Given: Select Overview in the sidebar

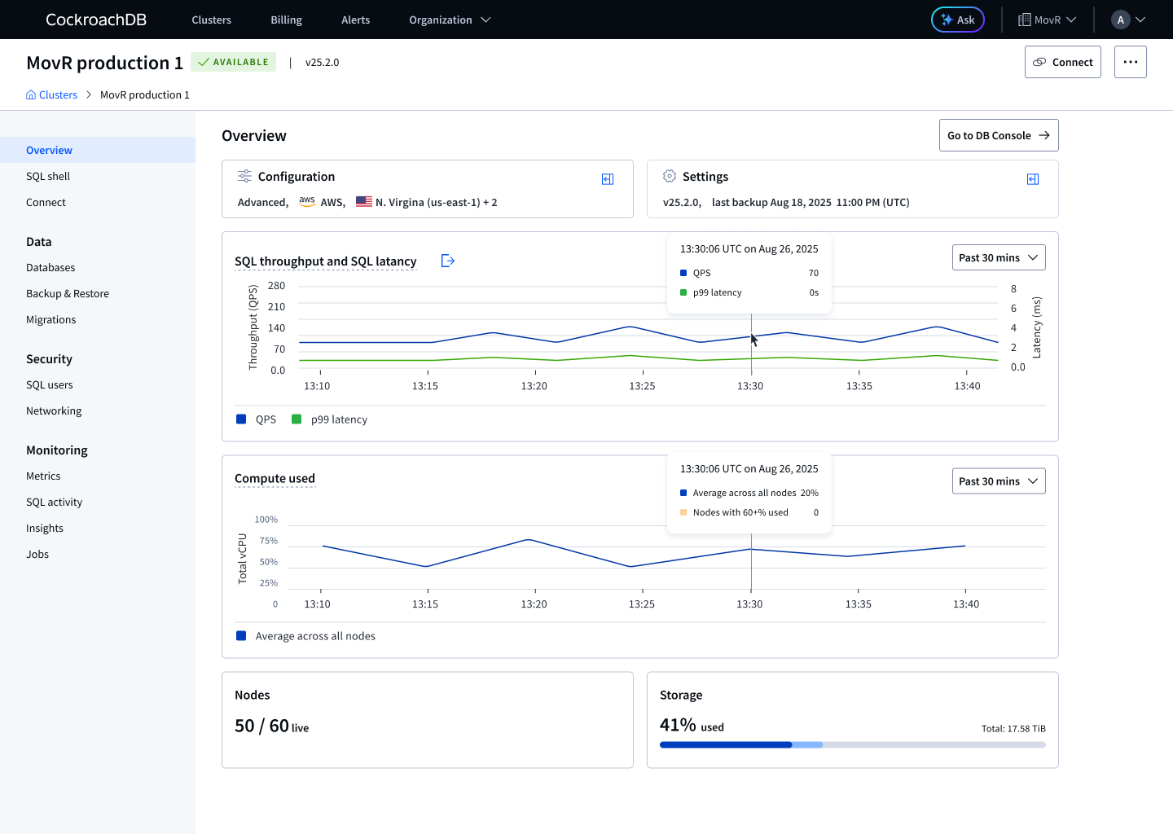Looking at the screenshot, I should coord(98,150).
